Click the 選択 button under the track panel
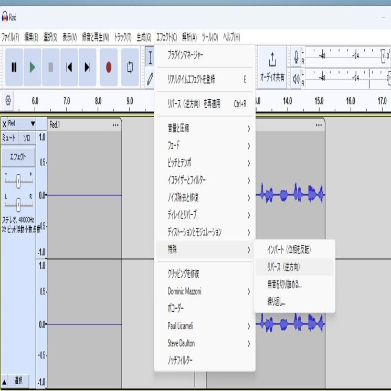Screen dimensions: 391x391 18,381
